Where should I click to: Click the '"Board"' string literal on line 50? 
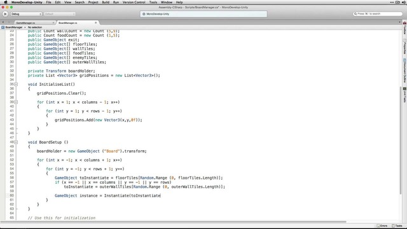click(x=112, y=151)
